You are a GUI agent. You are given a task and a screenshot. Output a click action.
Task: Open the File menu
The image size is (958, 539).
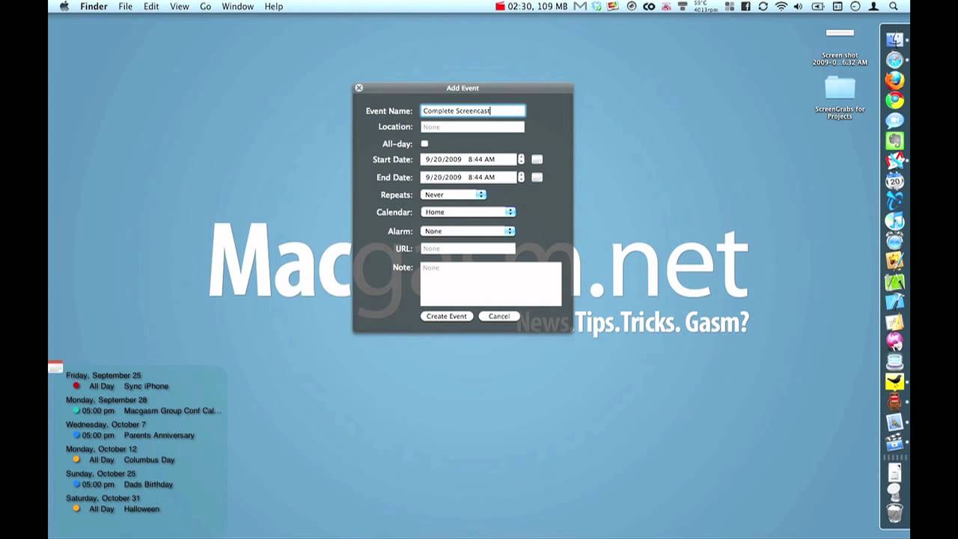point(125,6)
